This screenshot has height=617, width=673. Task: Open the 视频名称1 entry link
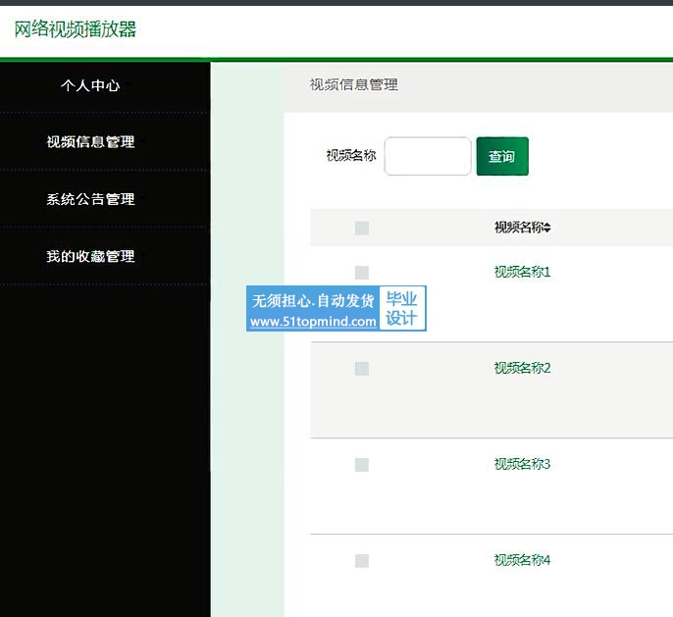(x=522, y=272)
